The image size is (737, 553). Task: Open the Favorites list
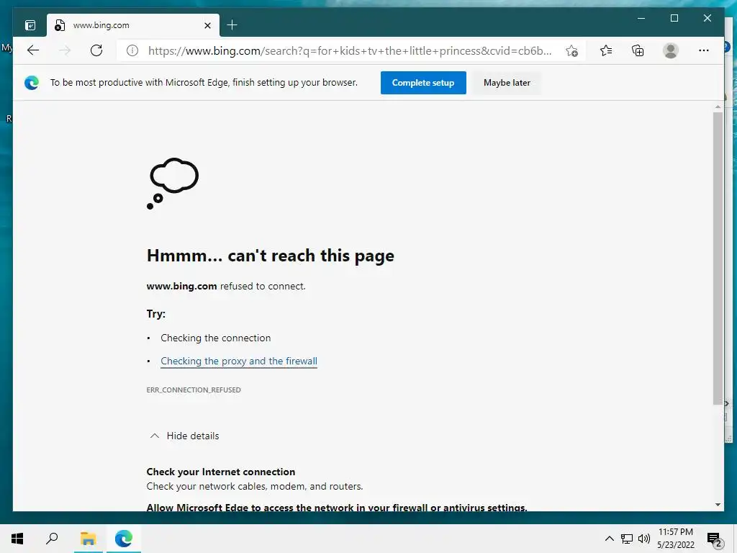[x=606, y=50]
